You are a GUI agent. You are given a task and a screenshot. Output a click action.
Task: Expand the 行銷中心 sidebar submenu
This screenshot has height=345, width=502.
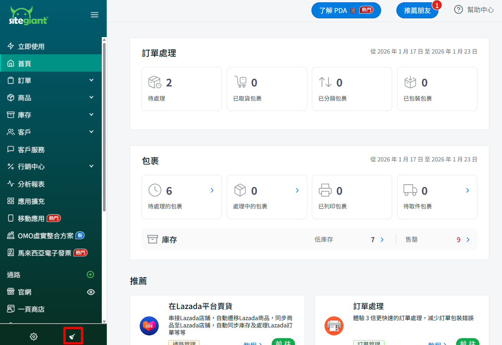pos(91,166)
